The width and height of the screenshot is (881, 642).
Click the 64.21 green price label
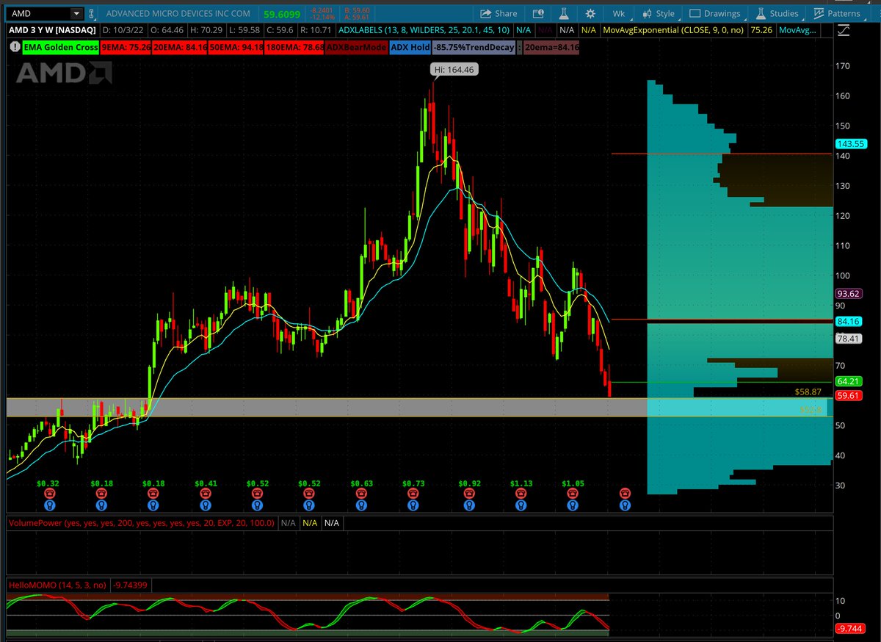[850, 381]
